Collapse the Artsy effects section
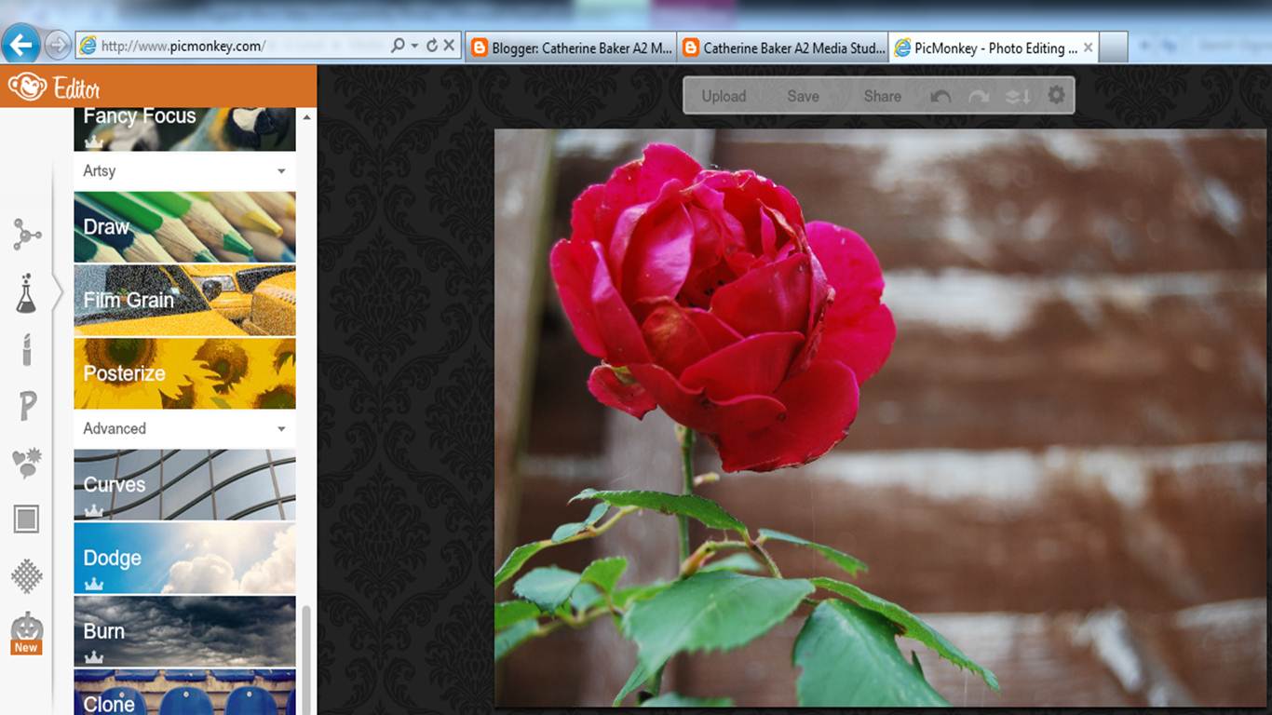The height and width of the screenshot is (715, 1272). pyautogui.click(x=281, y=171)
